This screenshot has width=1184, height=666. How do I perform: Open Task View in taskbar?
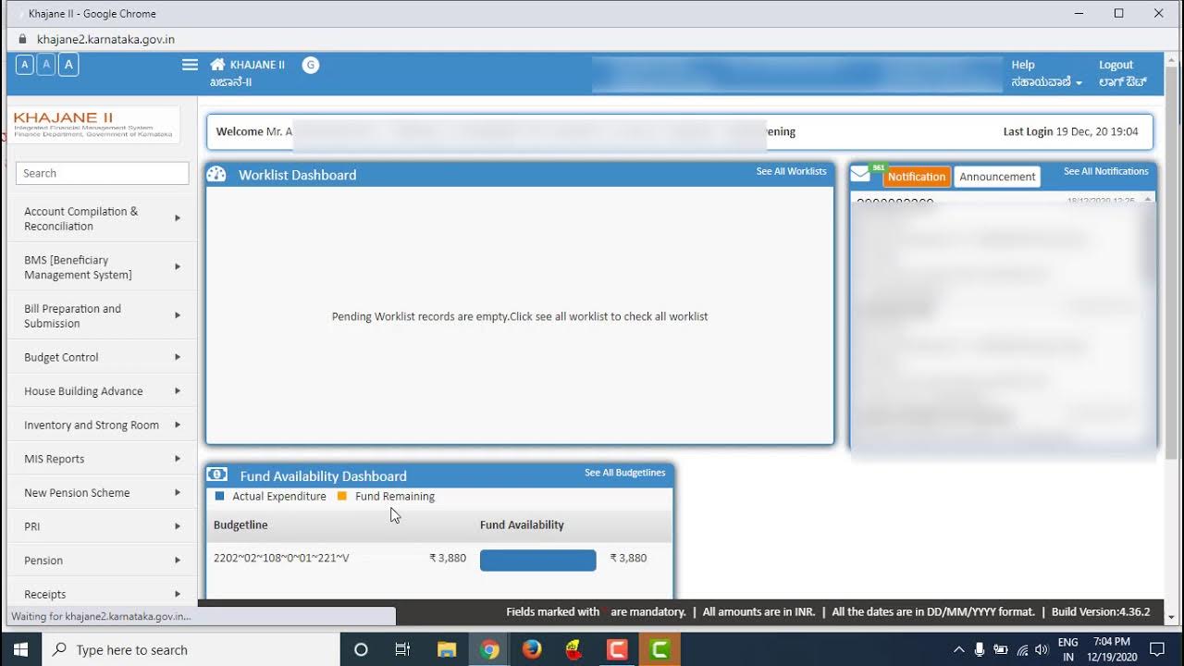(x=402, y=649)
